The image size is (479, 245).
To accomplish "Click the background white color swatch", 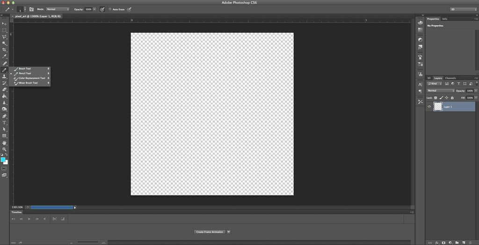I will pyautogui.click(x=6, y=162).
